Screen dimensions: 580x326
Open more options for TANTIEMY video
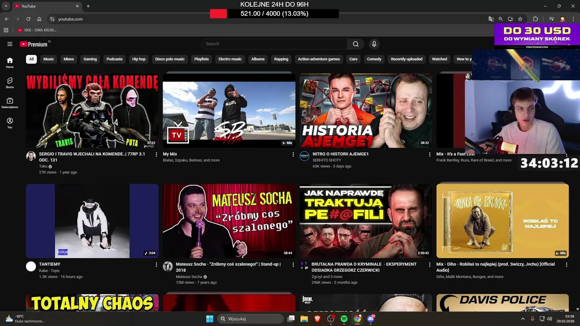point(156,264)
